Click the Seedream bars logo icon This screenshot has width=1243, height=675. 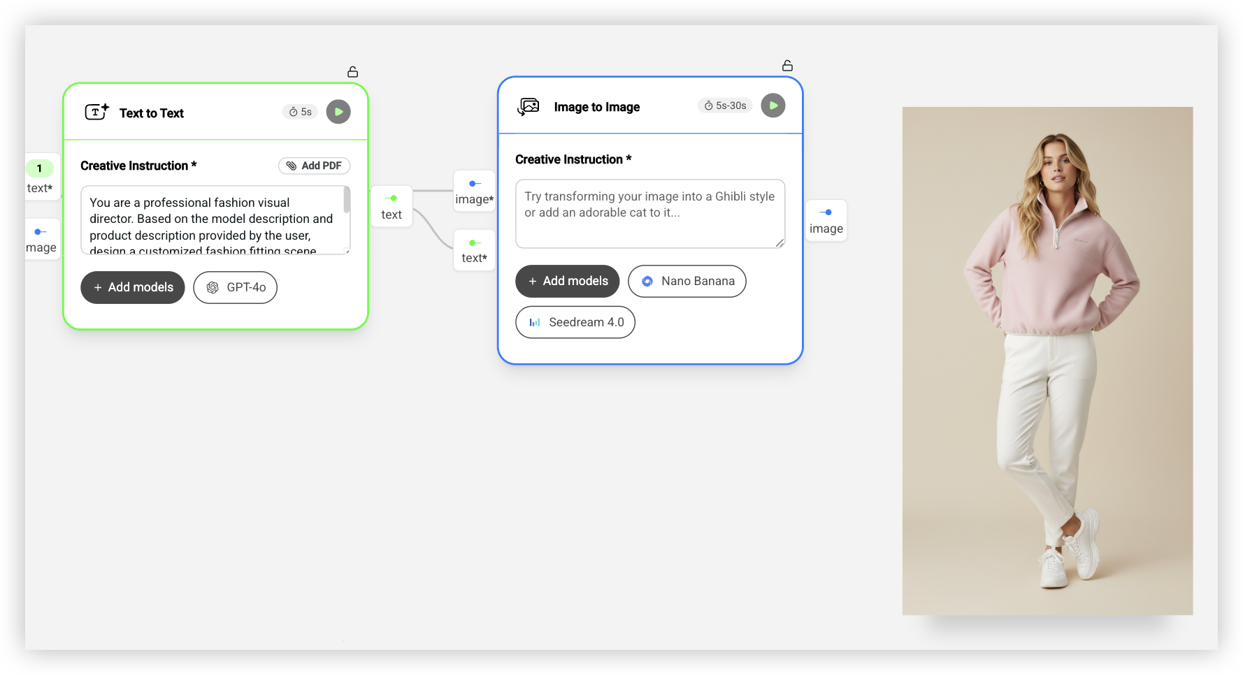pyautogui.click(x=535, y=322)
